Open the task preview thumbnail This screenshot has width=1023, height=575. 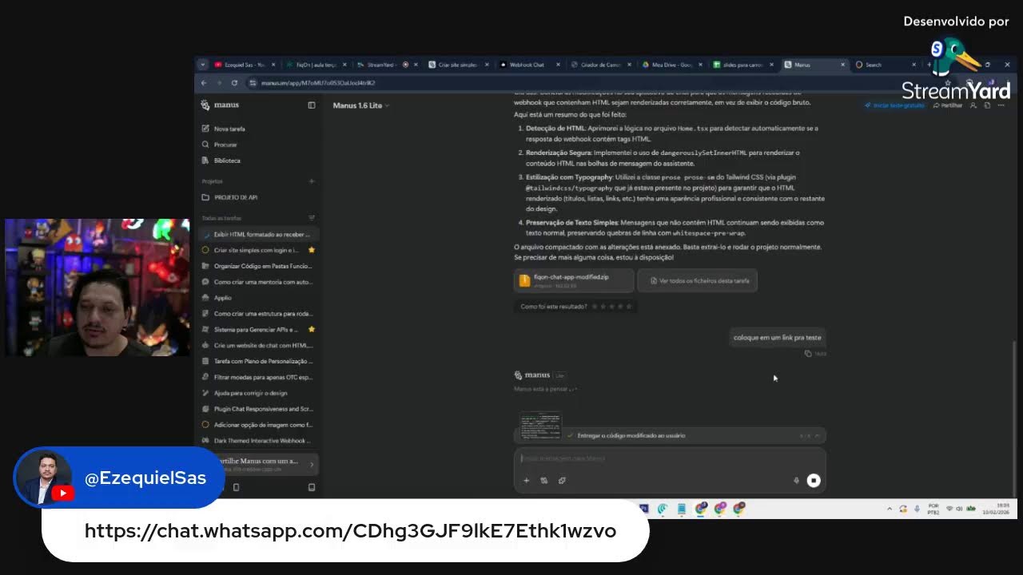coord(540,426)
